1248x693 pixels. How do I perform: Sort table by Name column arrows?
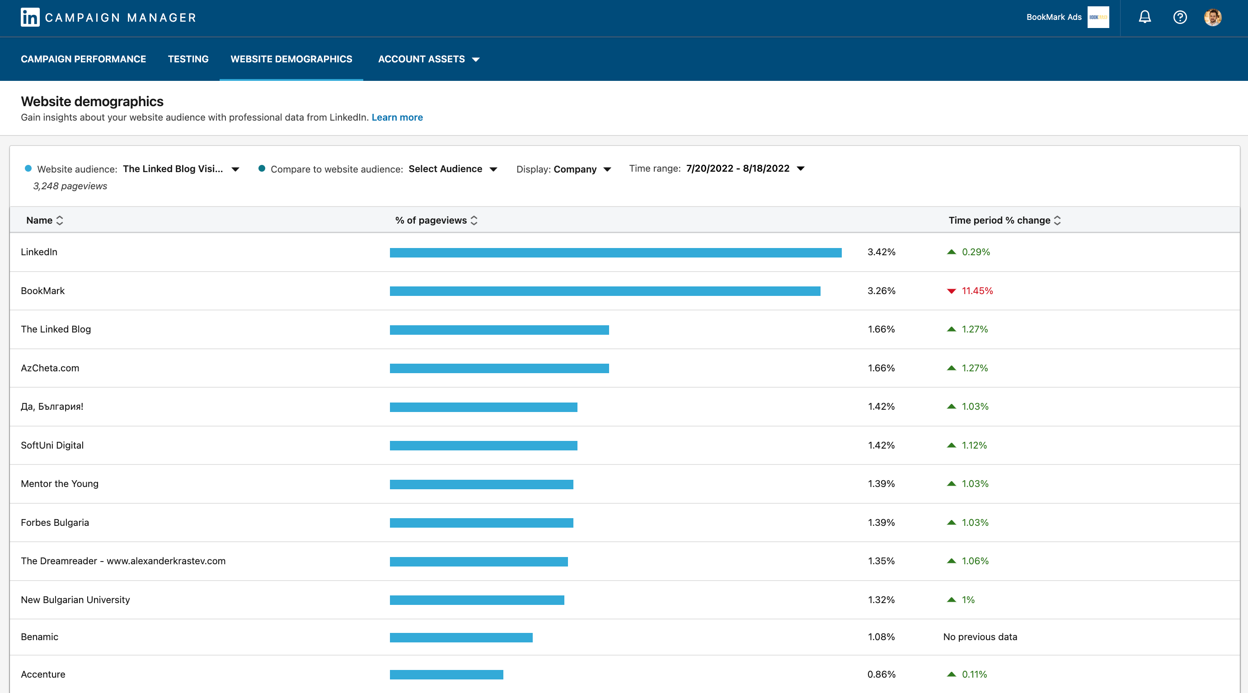(60, 220)
